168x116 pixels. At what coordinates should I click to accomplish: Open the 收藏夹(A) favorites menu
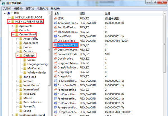coord(42,9)
